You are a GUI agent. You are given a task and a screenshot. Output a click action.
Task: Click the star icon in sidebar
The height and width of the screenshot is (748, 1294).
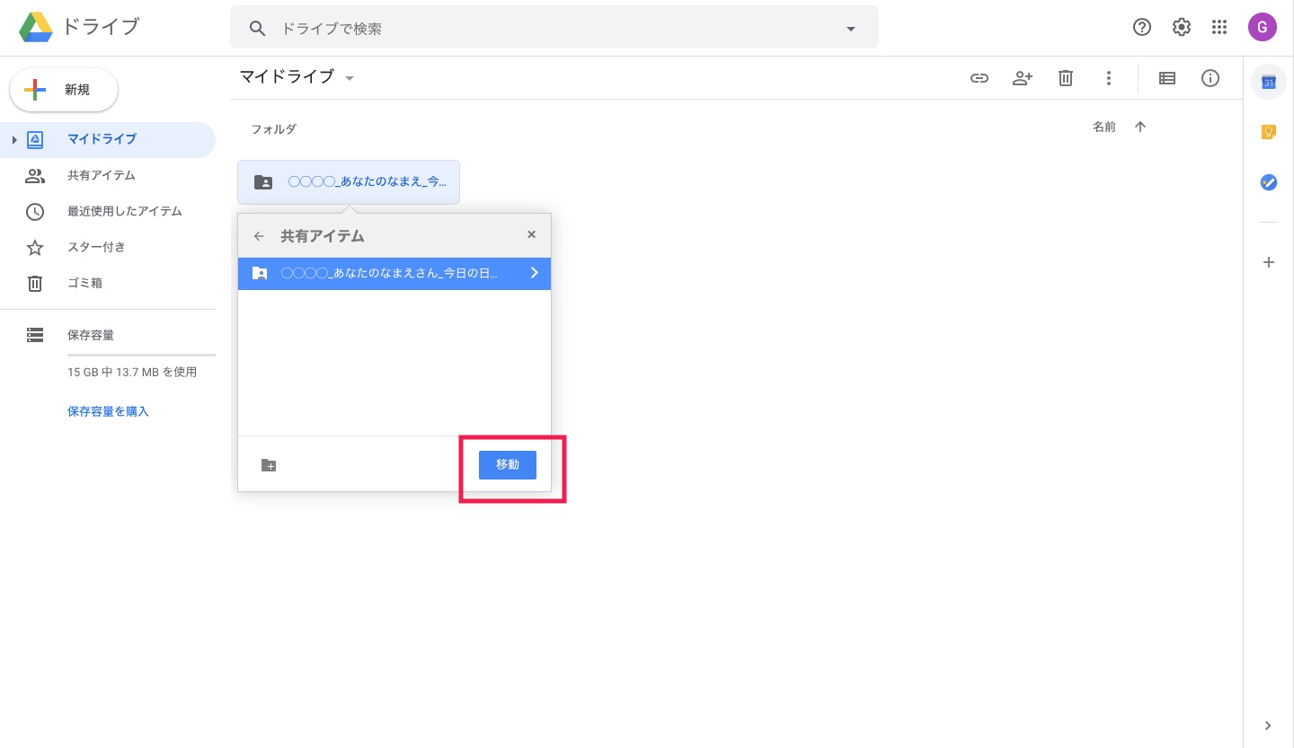pos(35,248)
